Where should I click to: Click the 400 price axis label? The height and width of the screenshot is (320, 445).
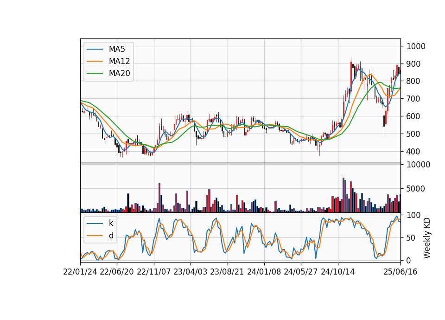tap(413, 152)
